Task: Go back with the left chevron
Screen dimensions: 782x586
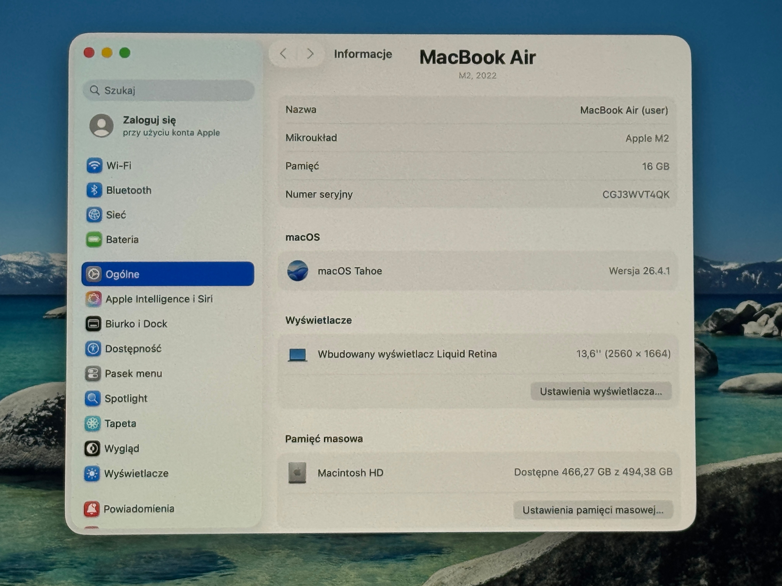Action: (x=283, y=54)
